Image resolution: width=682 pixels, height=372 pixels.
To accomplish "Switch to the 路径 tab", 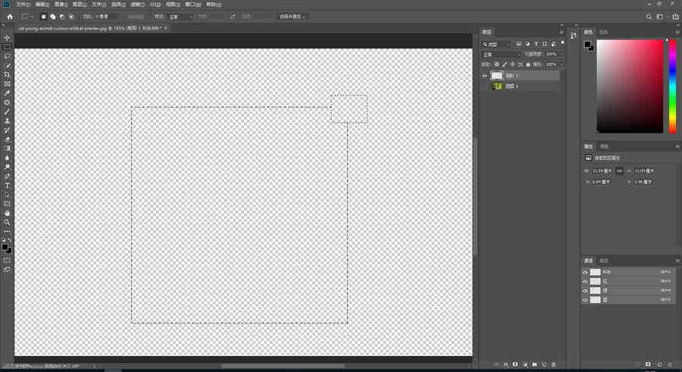I will [604, 261].
